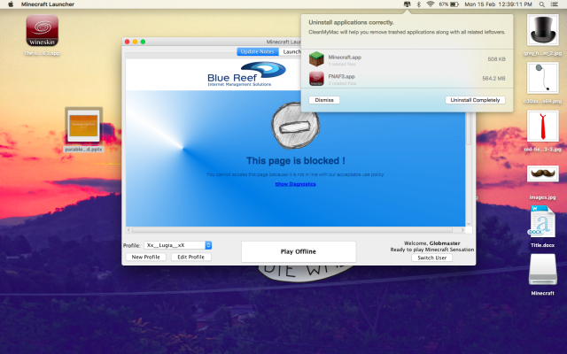Click the date and time in menu bar
The height and width of the screenshot is (354, 567).
498,4
